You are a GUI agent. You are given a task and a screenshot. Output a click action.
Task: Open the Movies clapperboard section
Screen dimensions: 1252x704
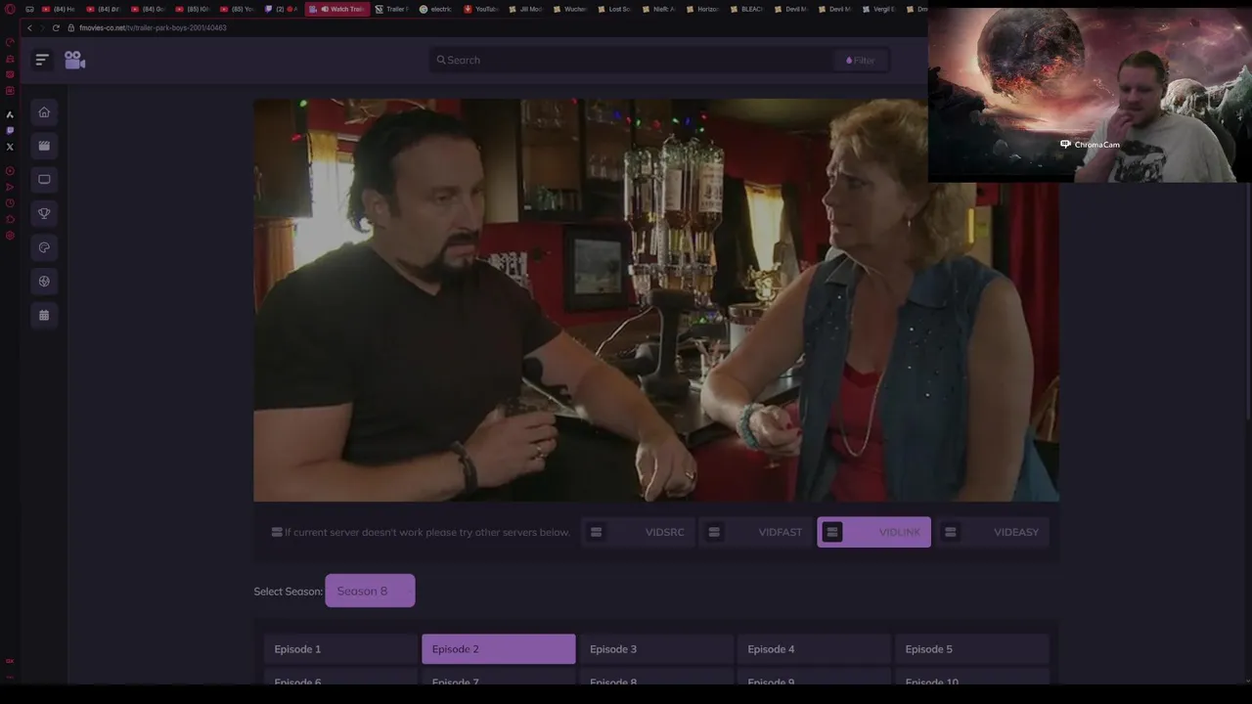pyautogui.click(x=44, y=146)
